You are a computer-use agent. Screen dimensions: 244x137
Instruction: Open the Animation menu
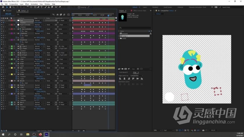click(34, 4)
